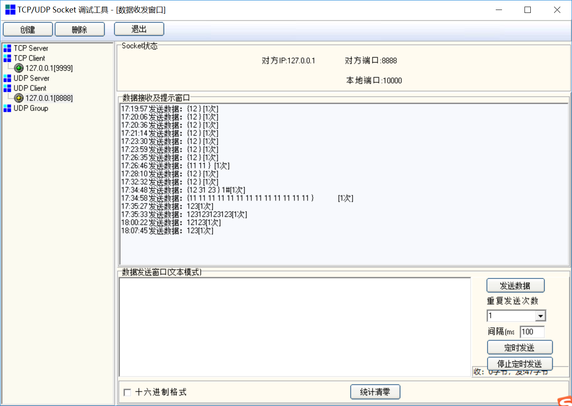Screen dimensions: 572x406
Task: Click the 退出 button
Action: click(x=139, y=29)
